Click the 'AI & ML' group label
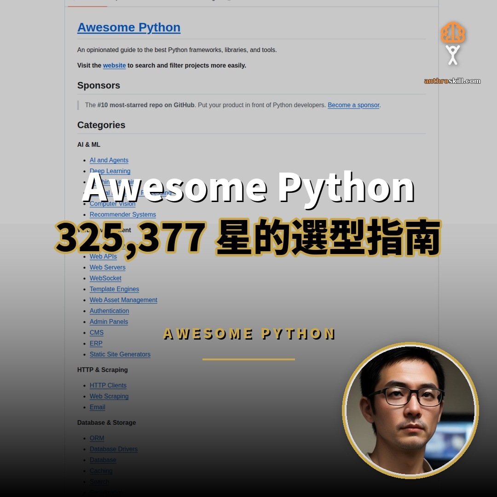This screenshot has width=497, height=497. (x=89, y=144)
